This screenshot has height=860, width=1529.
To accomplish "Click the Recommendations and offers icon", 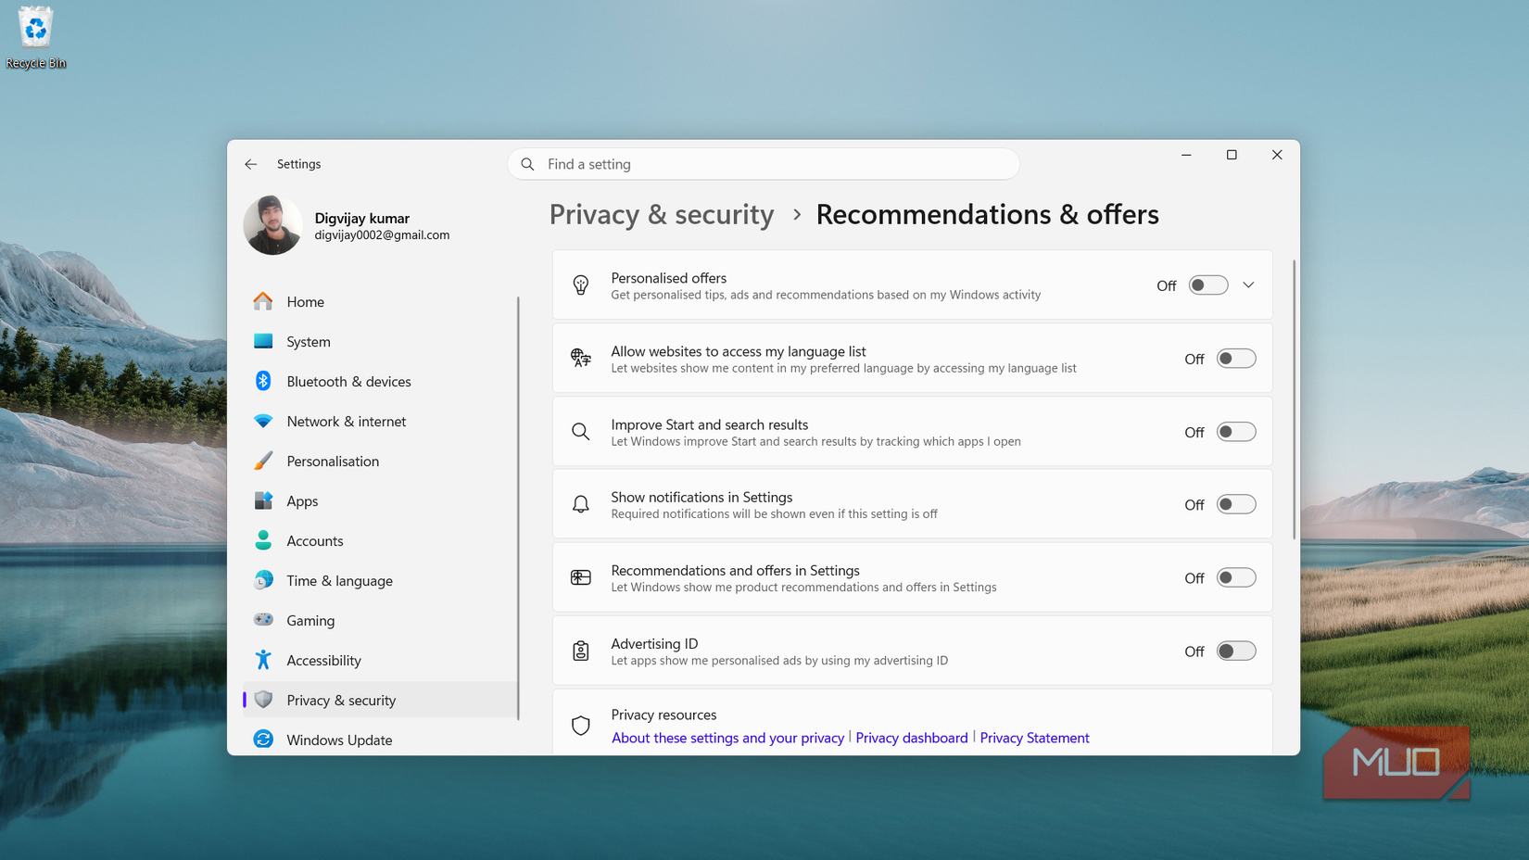I will [x=581, y=577].
